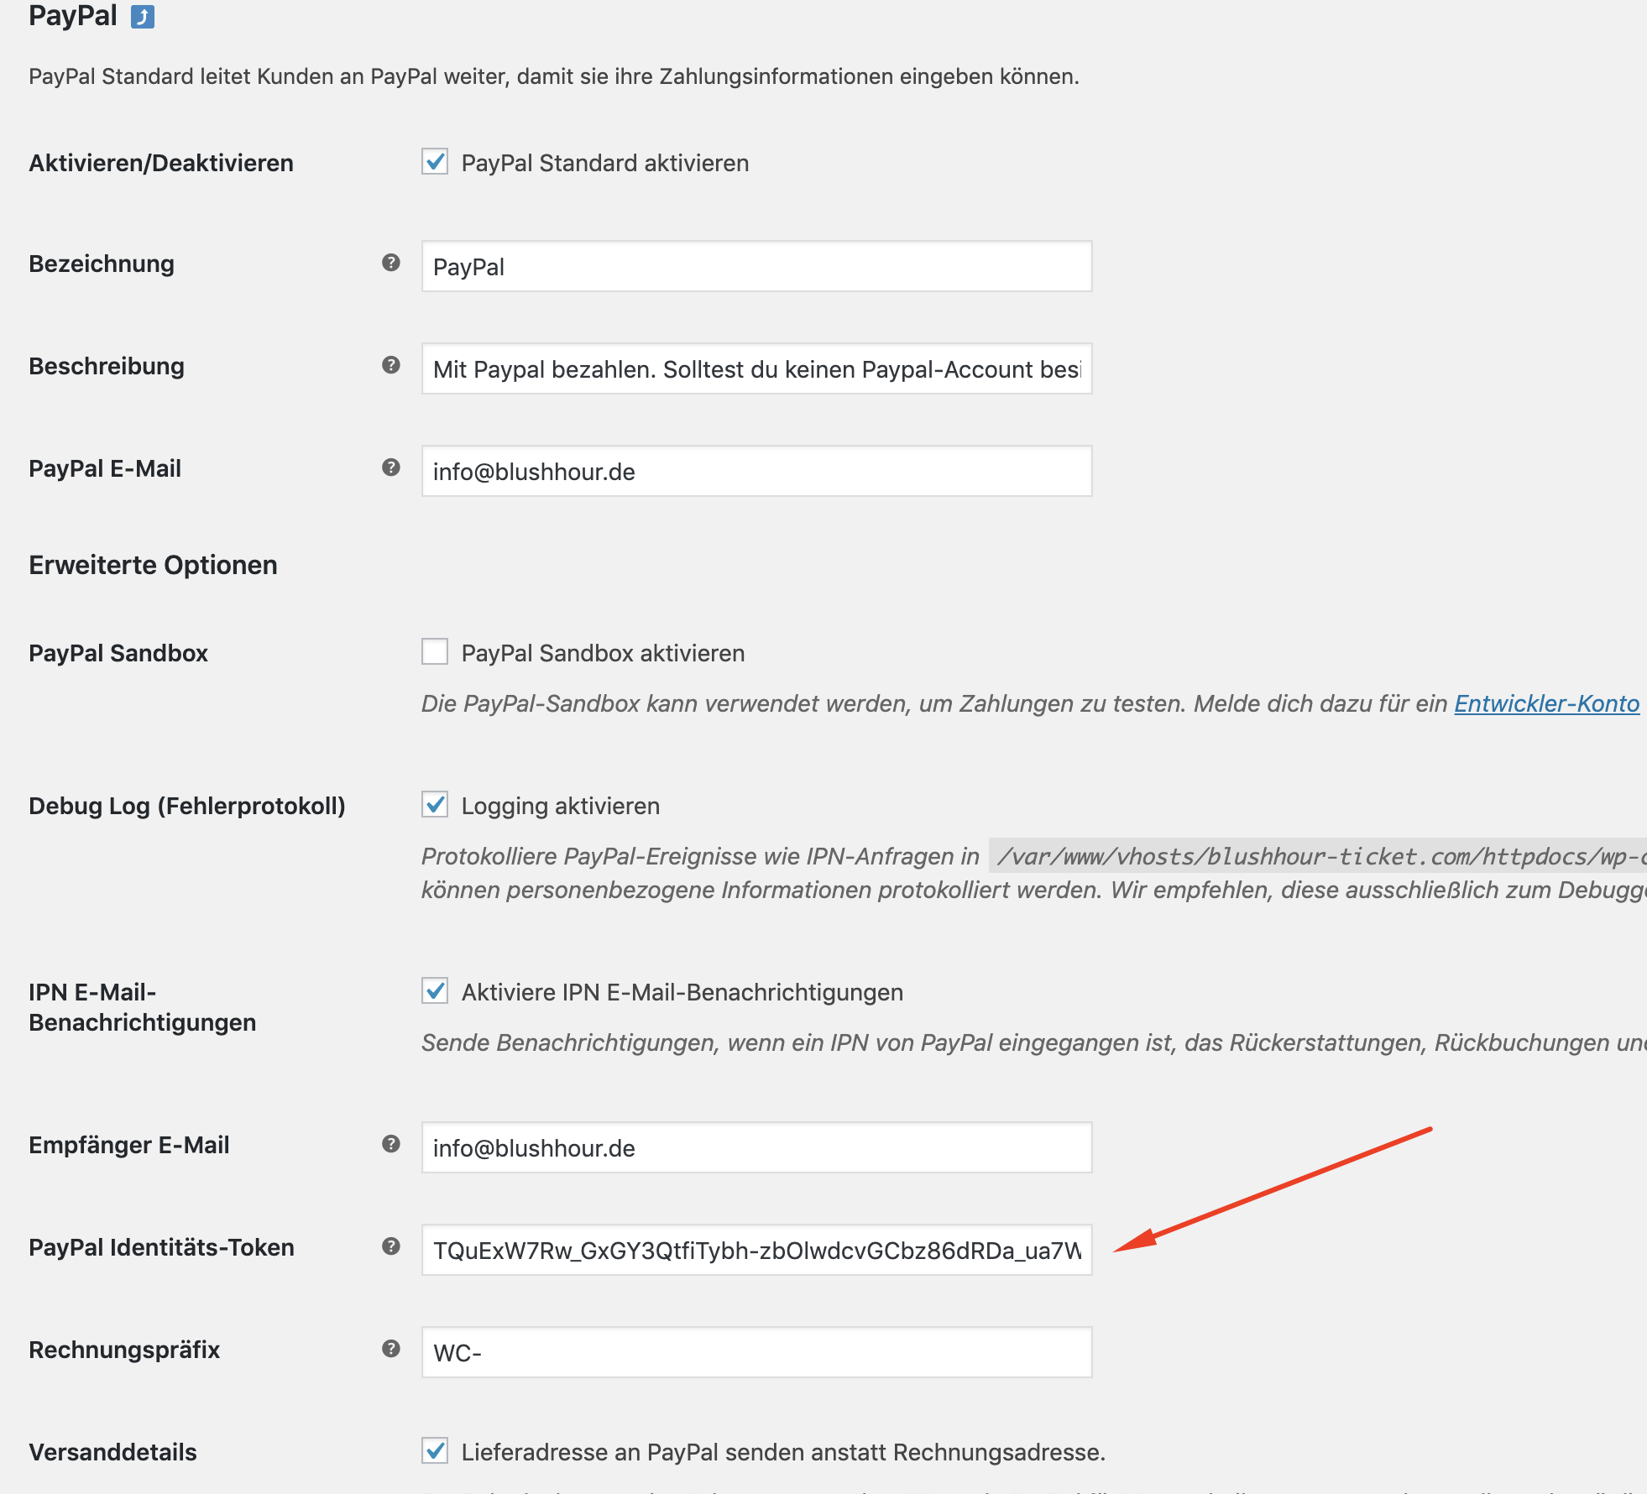Screen dimensions: 1647x1494
Task: Uncheck PayPal Standard aktivieren checkbox
Action: 435,162
